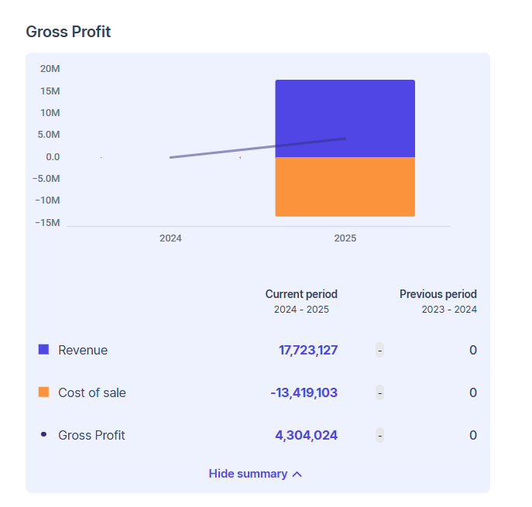Click the Revenue change dash badge
The height and width of the screenshot is (507, 532).
pos(379,350)
